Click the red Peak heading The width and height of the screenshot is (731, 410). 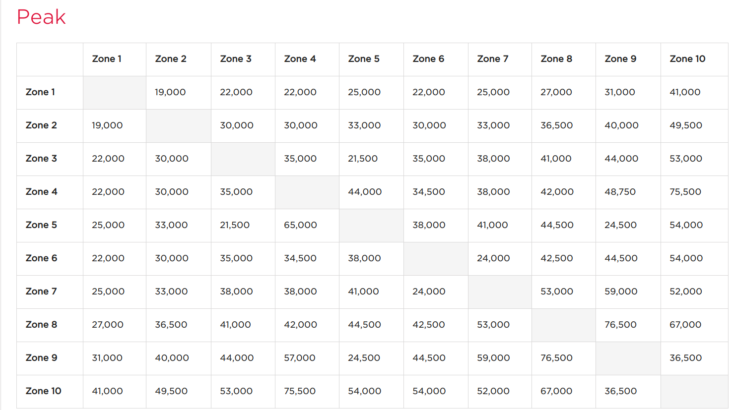coord(41,17)
